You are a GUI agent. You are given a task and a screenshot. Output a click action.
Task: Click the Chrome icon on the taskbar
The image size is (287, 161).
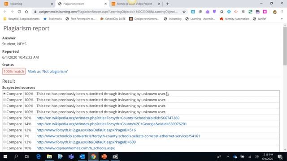tap(93, 157)
